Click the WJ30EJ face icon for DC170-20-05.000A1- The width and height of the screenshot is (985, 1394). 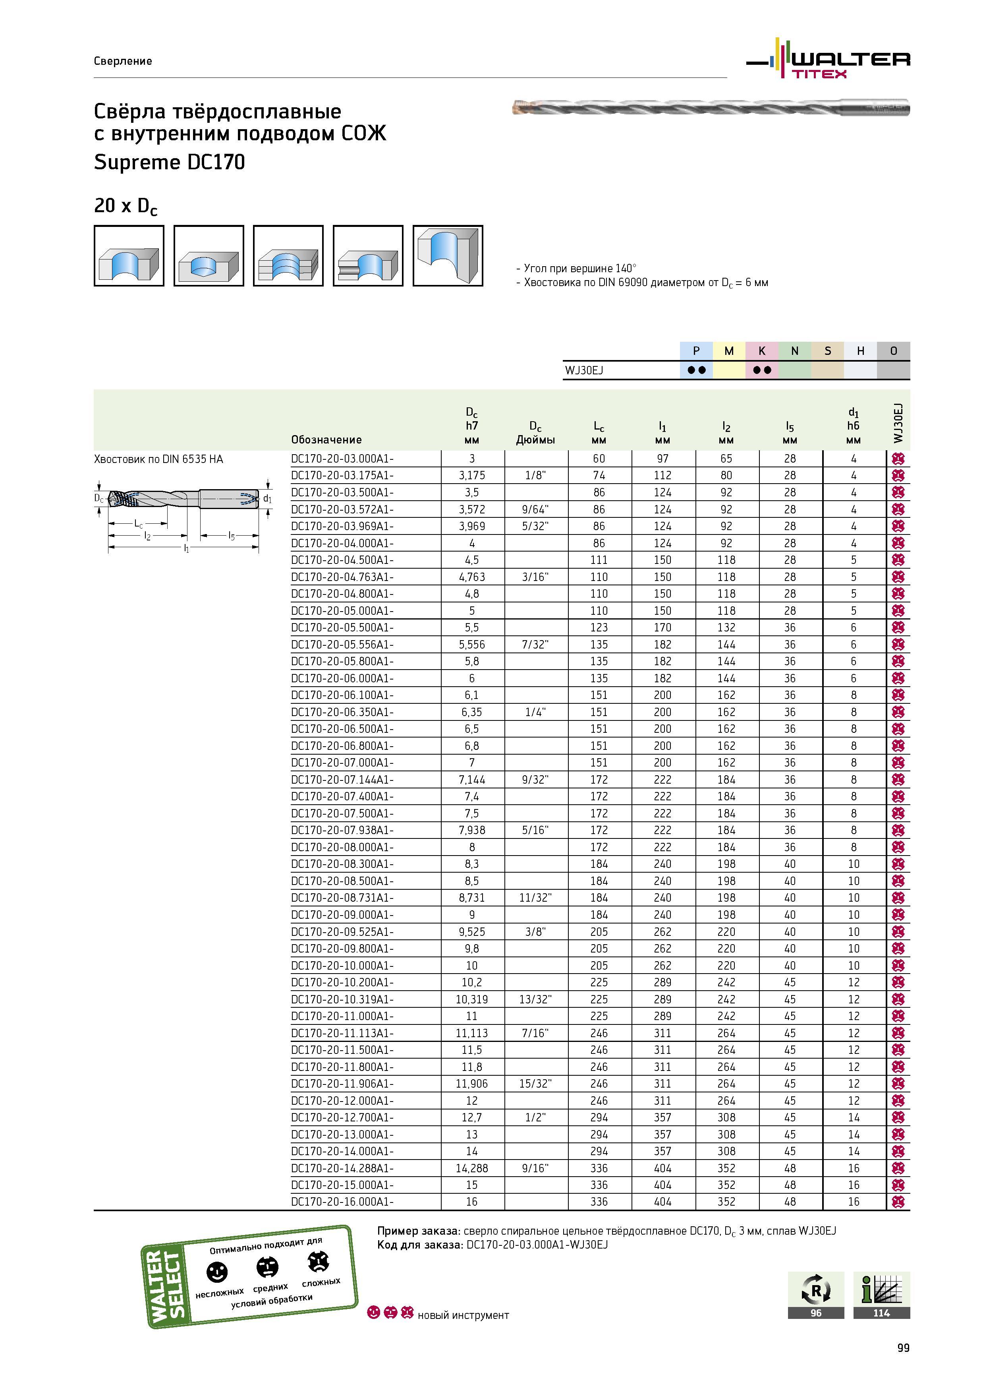(899, 611)
